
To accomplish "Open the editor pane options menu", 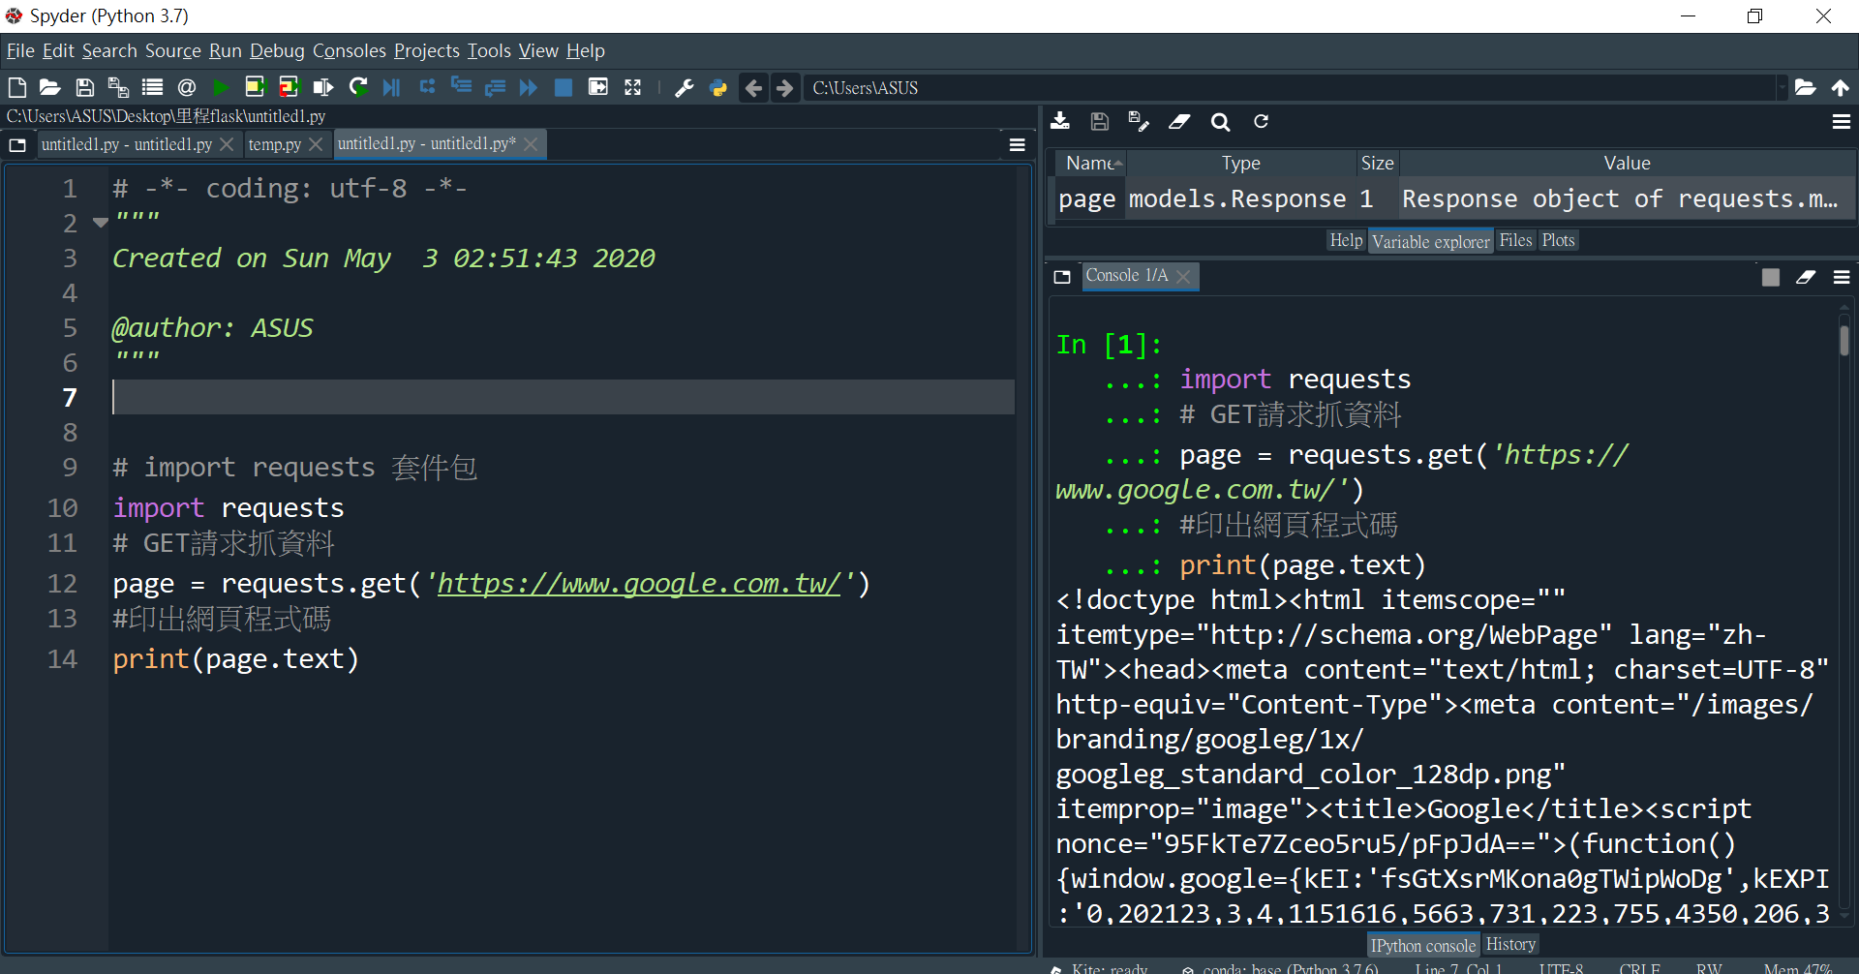I will [x=1017, y=144].
